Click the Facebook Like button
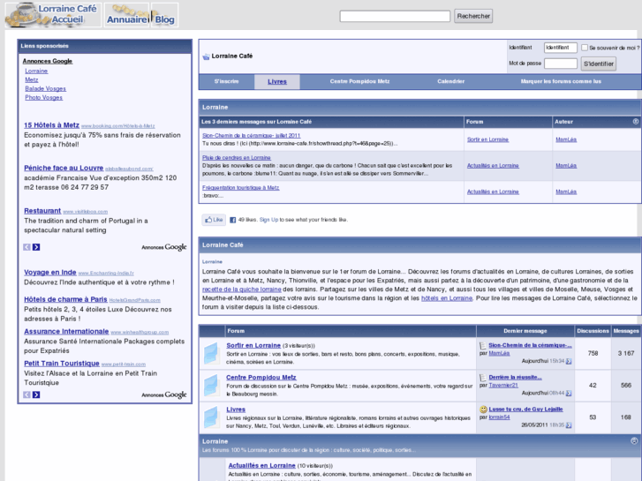Image resolution: width=642 pixels, height=481 pixels. point(214,220)
